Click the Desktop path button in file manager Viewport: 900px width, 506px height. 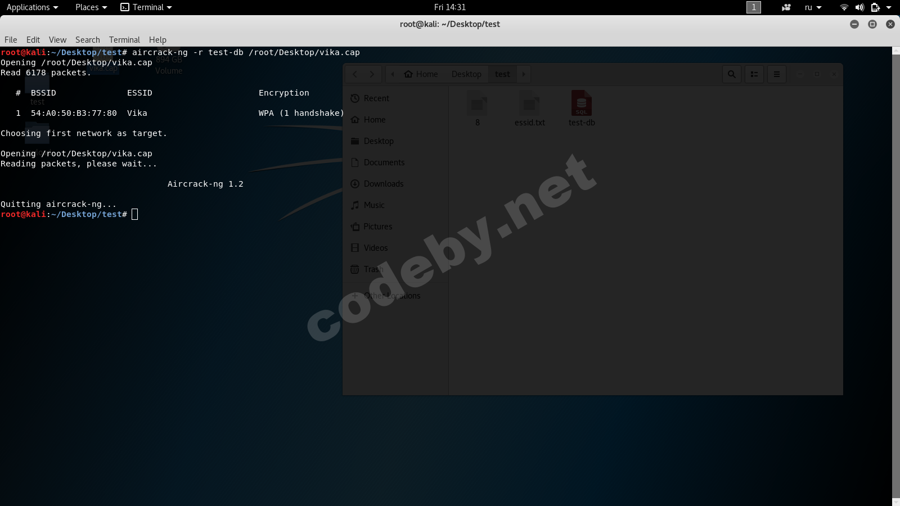tap(466, 74)
